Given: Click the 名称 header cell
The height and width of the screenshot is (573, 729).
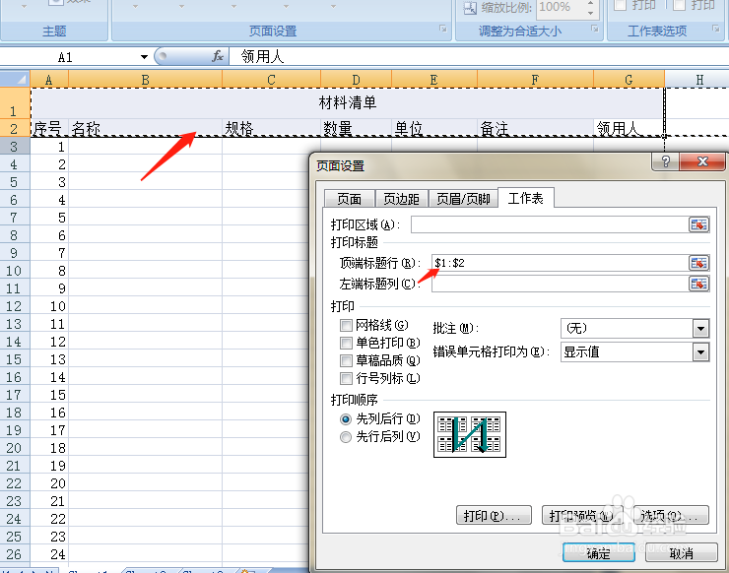Looking at the screenshot, I should point(145,128).
